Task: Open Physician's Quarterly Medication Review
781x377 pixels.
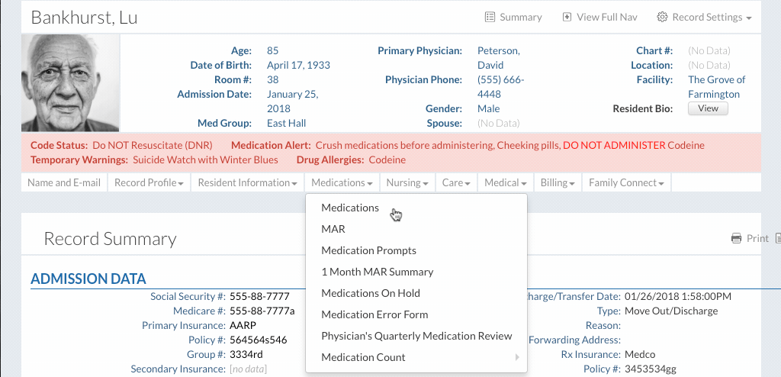Action: pos(416,336)
